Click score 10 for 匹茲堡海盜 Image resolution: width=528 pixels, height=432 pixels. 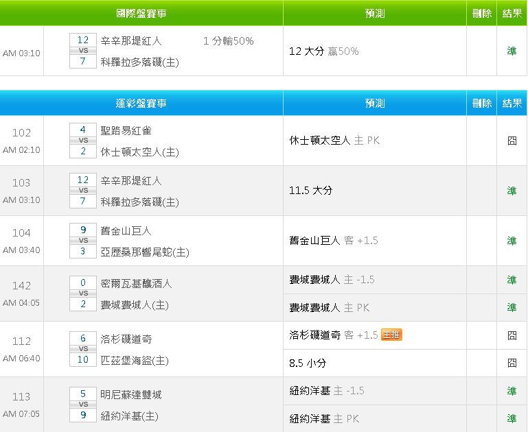[x=83, y=359]
